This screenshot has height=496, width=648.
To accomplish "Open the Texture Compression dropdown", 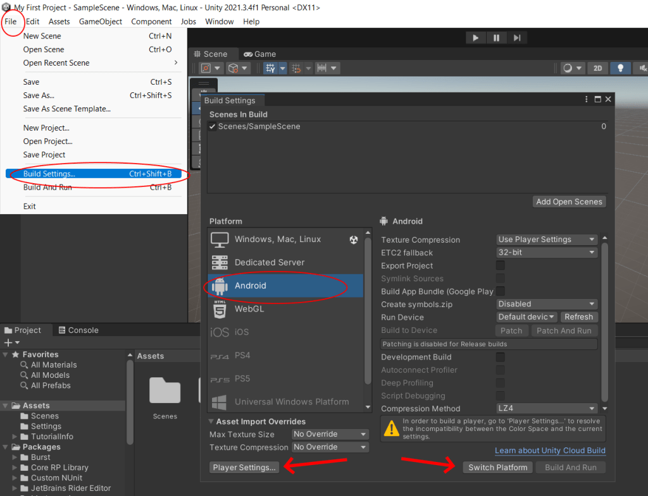I will (547, 239).
